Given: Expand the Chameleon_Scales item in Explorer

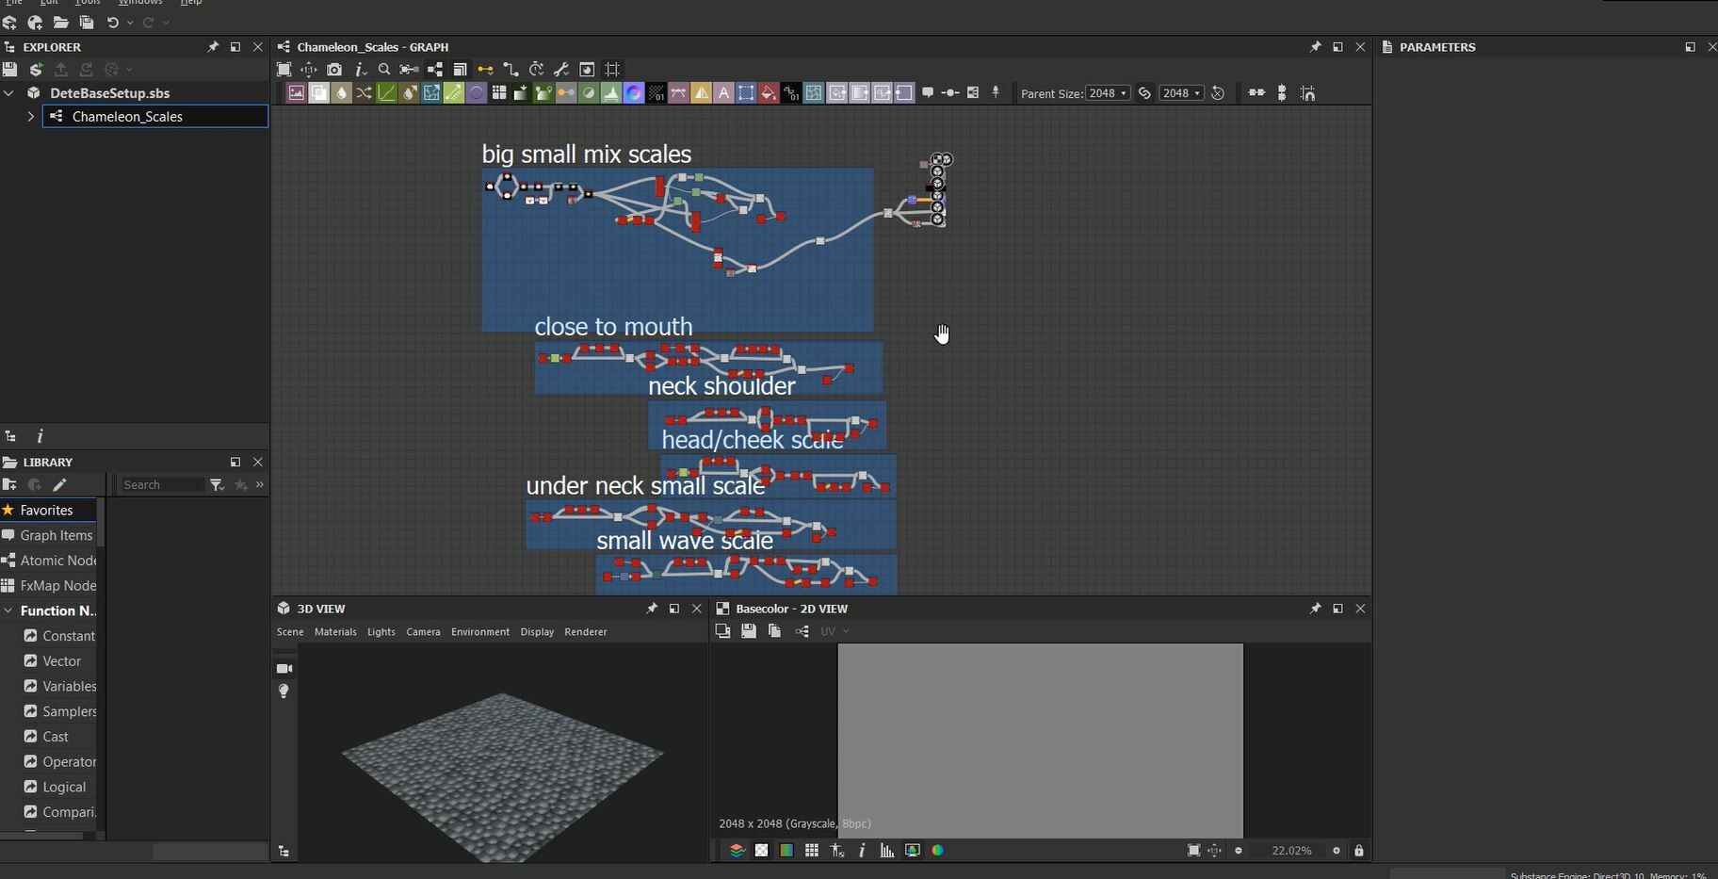Looking at the screenshot, I should click(31, 116).
